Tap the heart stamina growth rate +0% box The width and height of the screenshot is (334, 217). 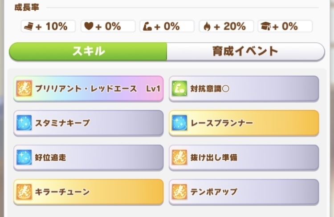point(108,26)
